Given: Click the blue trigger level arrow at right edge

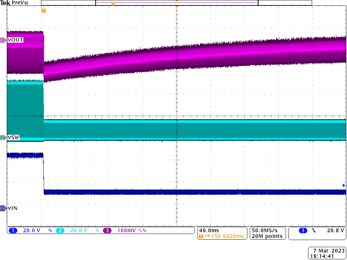Looking at the screenshot, I should click(x=344, y=186).
